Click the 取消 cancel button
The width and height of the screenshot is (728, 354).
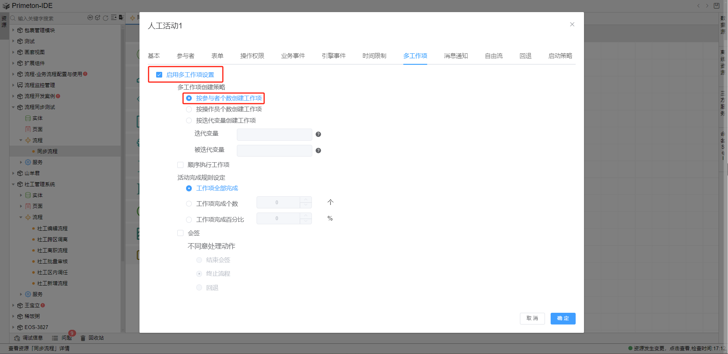point(532,318)
